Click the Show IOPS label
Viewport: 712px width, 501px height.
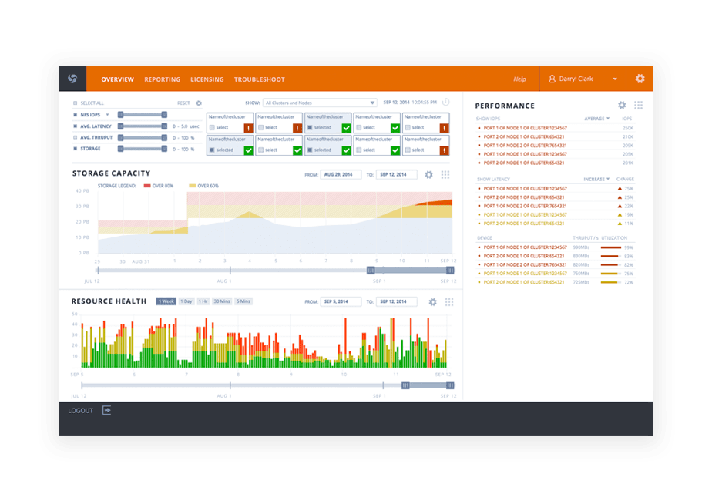tap(488, 119)
